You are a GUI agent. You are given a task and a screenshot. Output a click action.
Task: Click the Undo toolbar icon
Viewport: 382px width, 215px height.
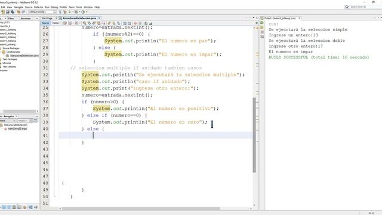pyautogui.click(x=19, y=12)
